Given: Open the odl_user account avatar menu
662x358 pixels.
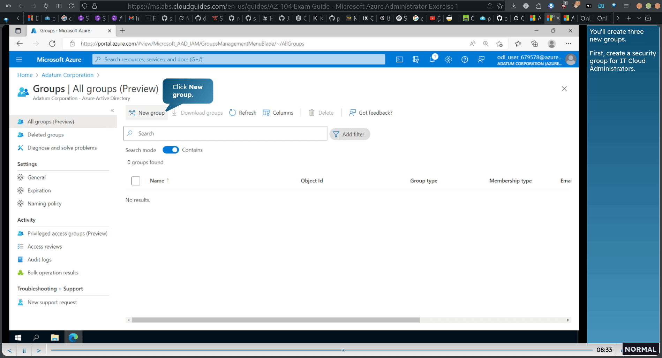Looking at the screenshot, I should coord(571,60).
